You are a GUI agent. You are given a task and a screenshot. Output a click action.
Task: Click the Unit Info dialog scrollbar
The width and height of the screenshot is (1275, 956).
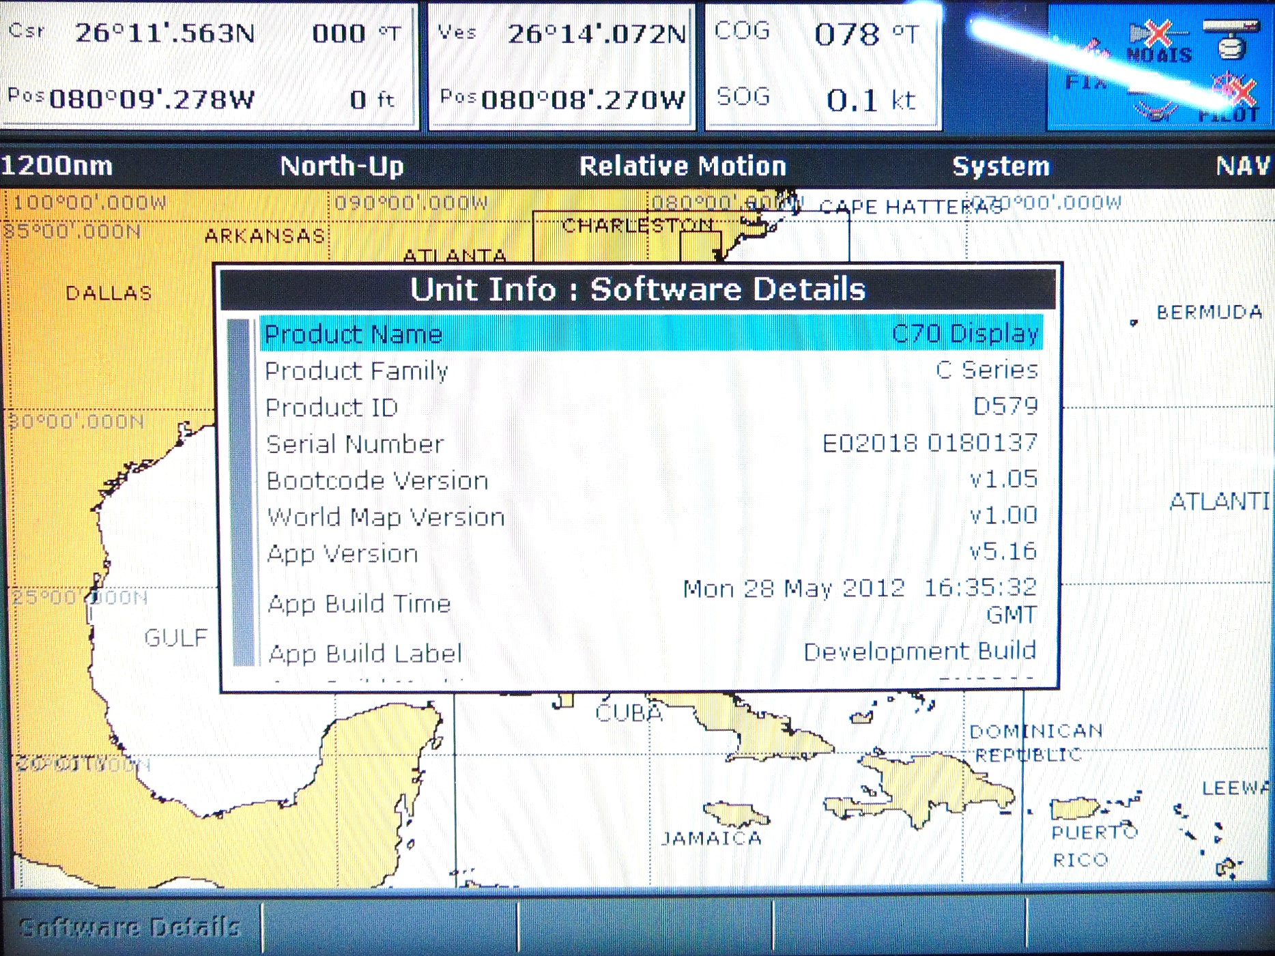coord(241,491)
